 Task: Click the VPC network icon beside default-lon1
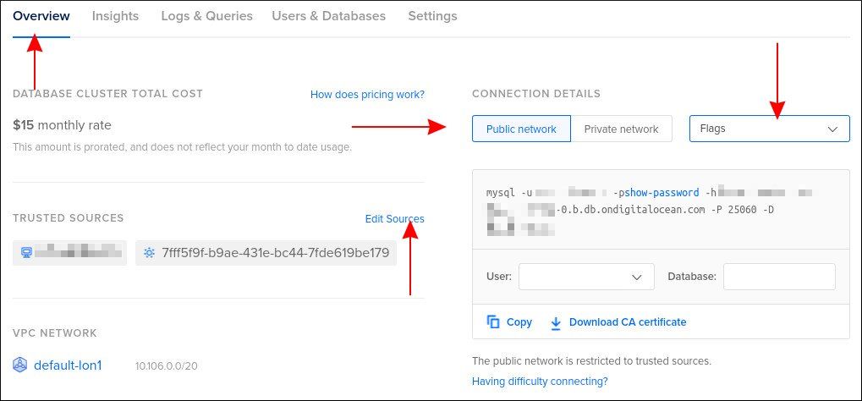point(20,365)
